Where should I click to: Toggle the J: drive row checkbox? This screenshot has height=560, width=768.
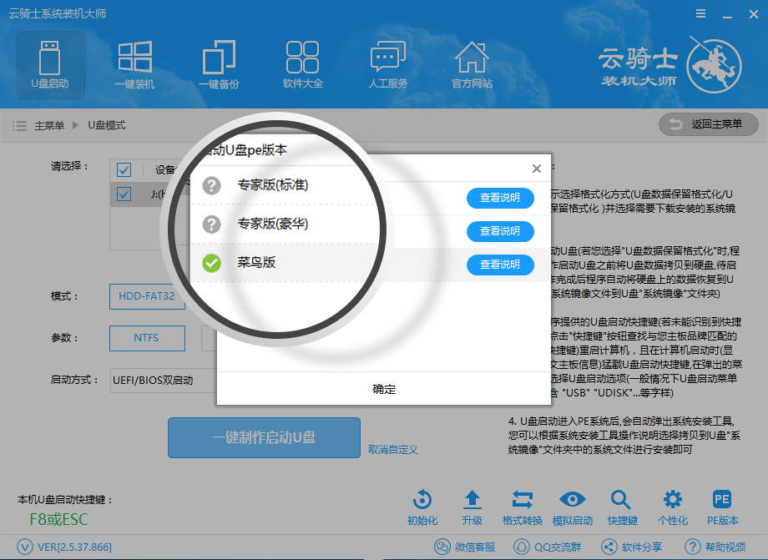coord(124,194)
